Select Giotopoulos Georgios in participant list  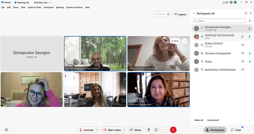[x=222, y=29]
